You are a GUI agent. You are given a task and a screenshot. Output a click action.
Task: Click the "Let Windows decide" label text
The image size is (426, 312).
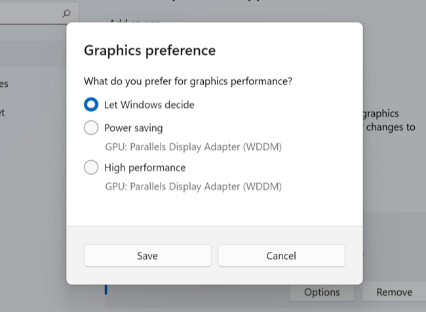click(x=149, y=104)
